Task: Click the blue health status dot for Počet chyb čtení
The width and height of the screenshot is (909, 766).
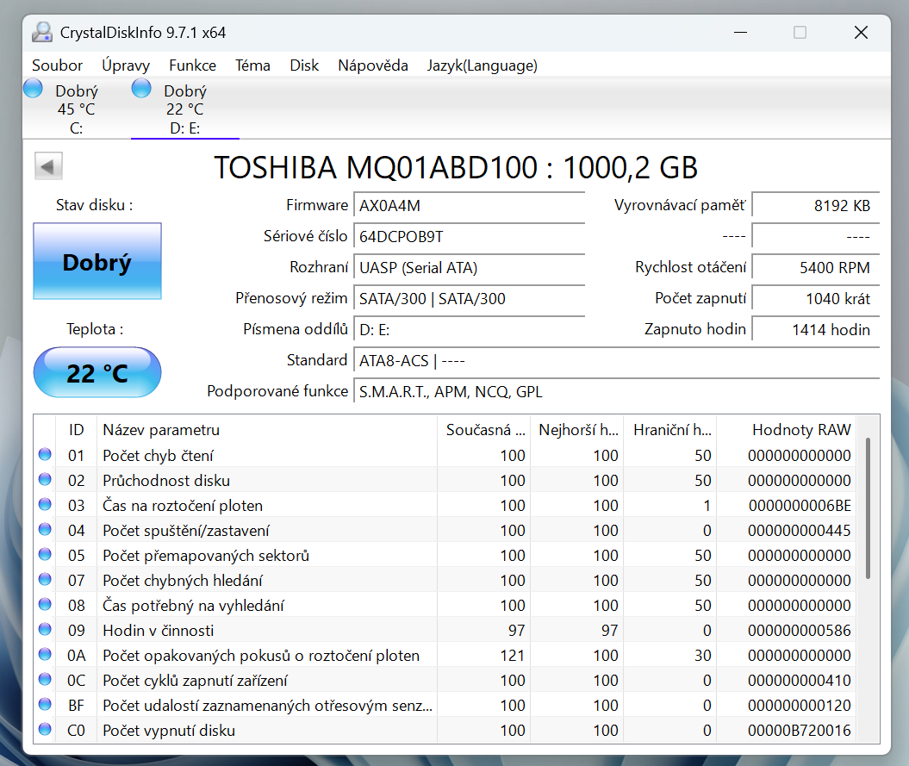Action: click(x=45, y=455)
